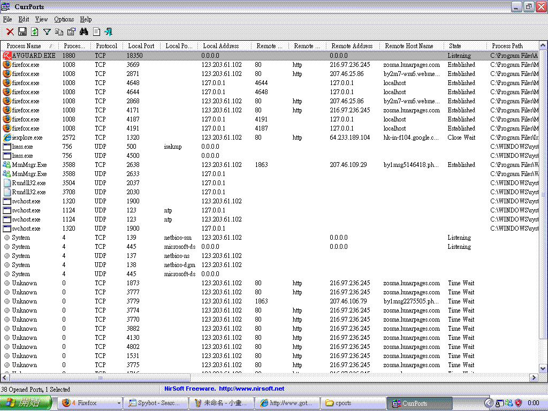Click the Copy selected items icon
Viewport: 548px width, 411px height.
point(59,32)
